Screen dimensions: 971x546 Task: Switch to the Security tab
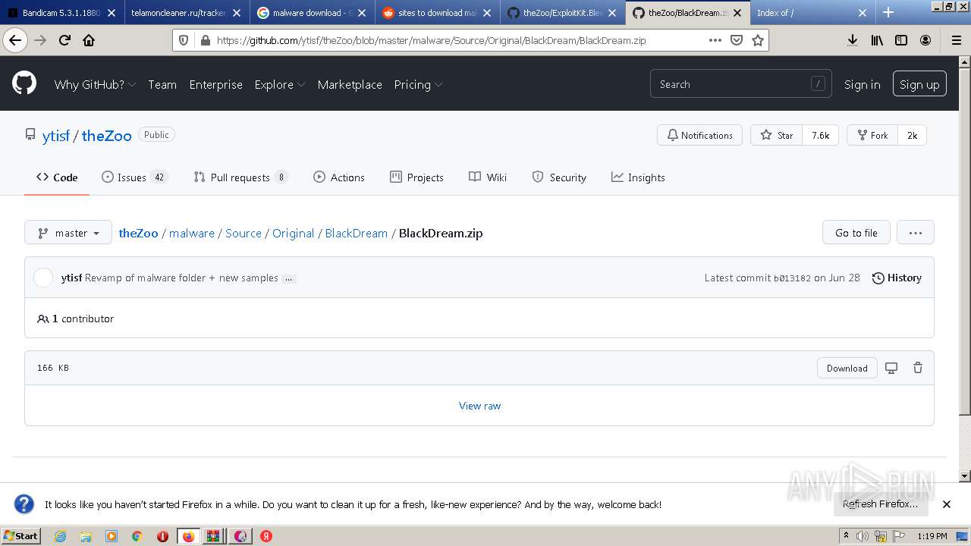[559, 177]
